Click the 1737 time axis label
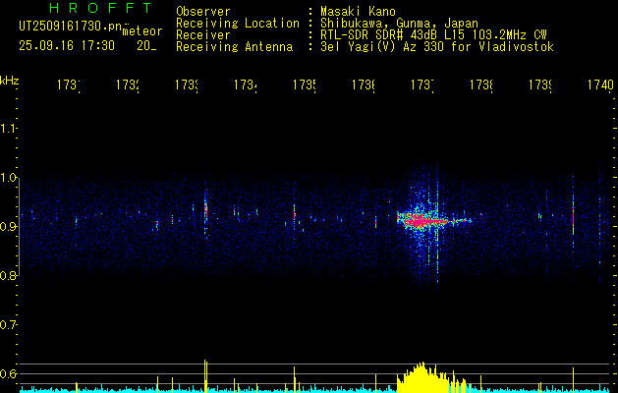The height and width of the screenshot is (393, 618). 422,84
